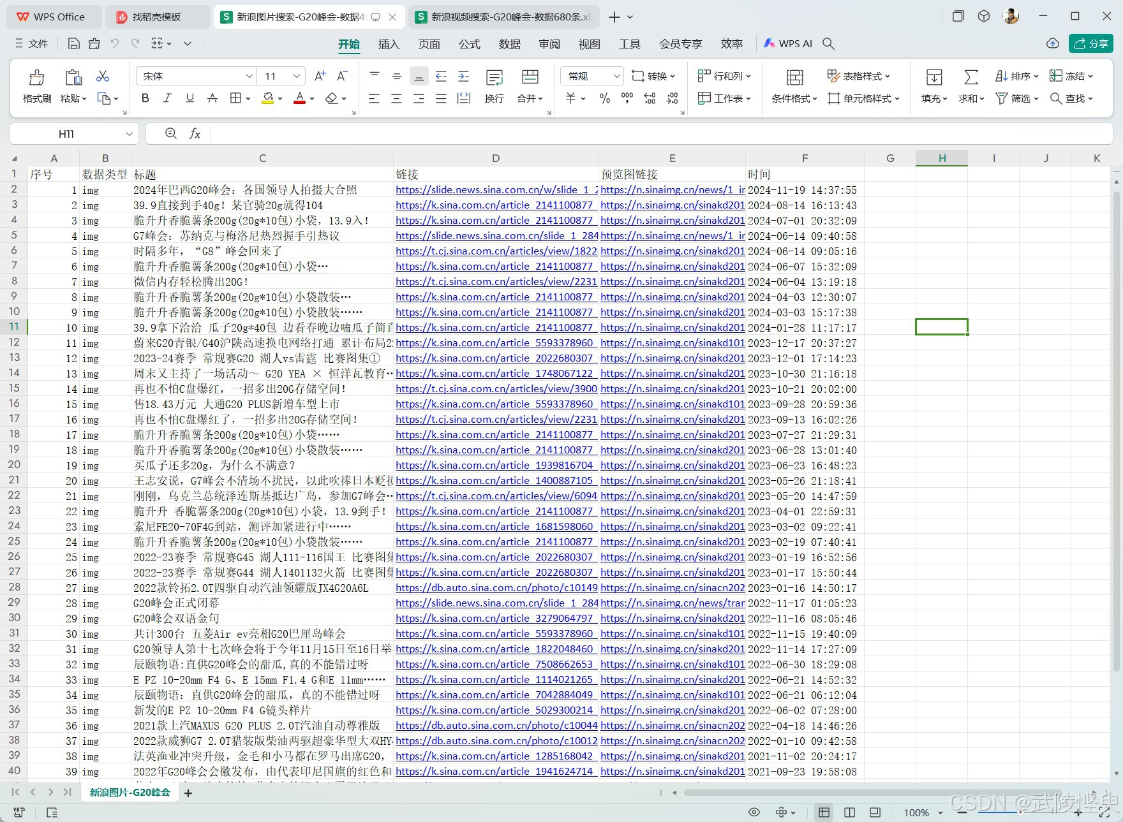Click the Merge cells (合并) icon
Viewport: 1123px width, 822px height.
pyautogui.click(x=530, y=77)
